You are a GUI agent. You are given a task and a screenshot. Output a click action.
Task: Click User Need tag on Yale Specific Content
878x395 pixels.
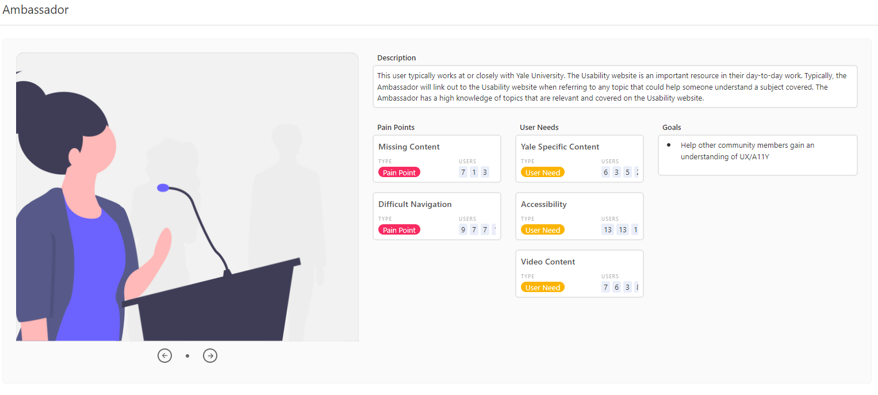coord(542,172)
